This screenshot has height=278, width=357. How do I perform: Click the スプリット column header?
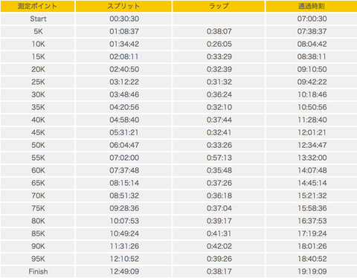(x=123, y=6)
